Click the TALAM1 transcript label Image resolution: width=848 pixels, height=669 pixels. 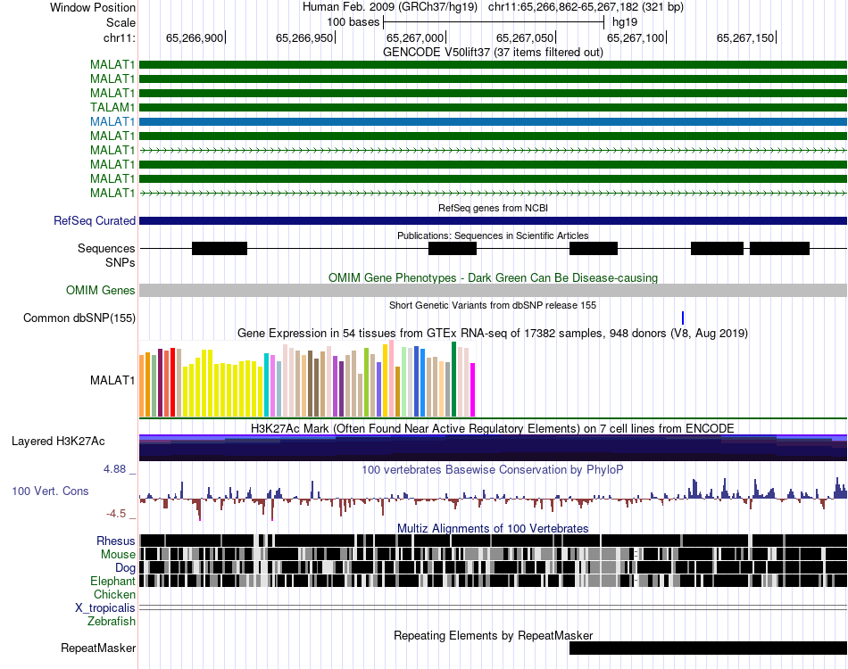pos(112,107)
